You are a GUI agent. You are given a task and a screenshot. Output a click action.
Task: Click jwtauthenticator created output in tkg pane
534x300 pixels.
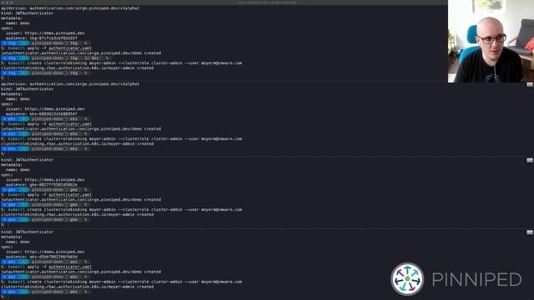coord(81,53)
